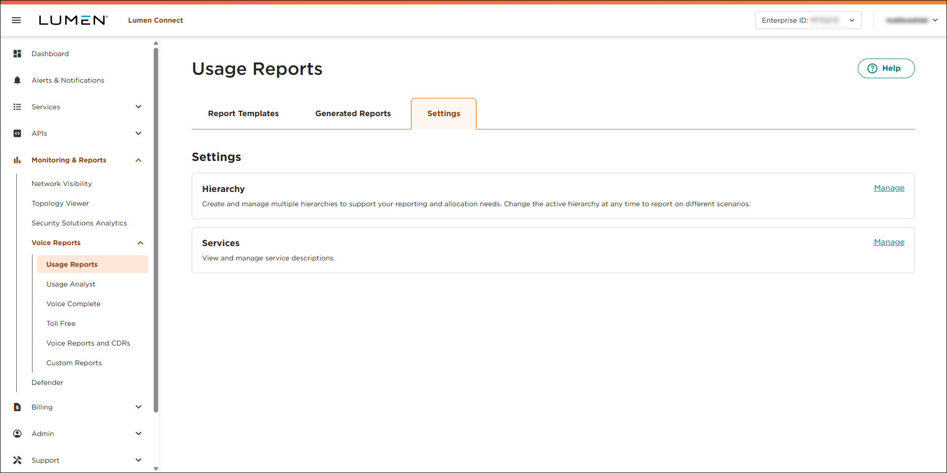
Task: Click the Admin person icon
Action: click(17, 434)
